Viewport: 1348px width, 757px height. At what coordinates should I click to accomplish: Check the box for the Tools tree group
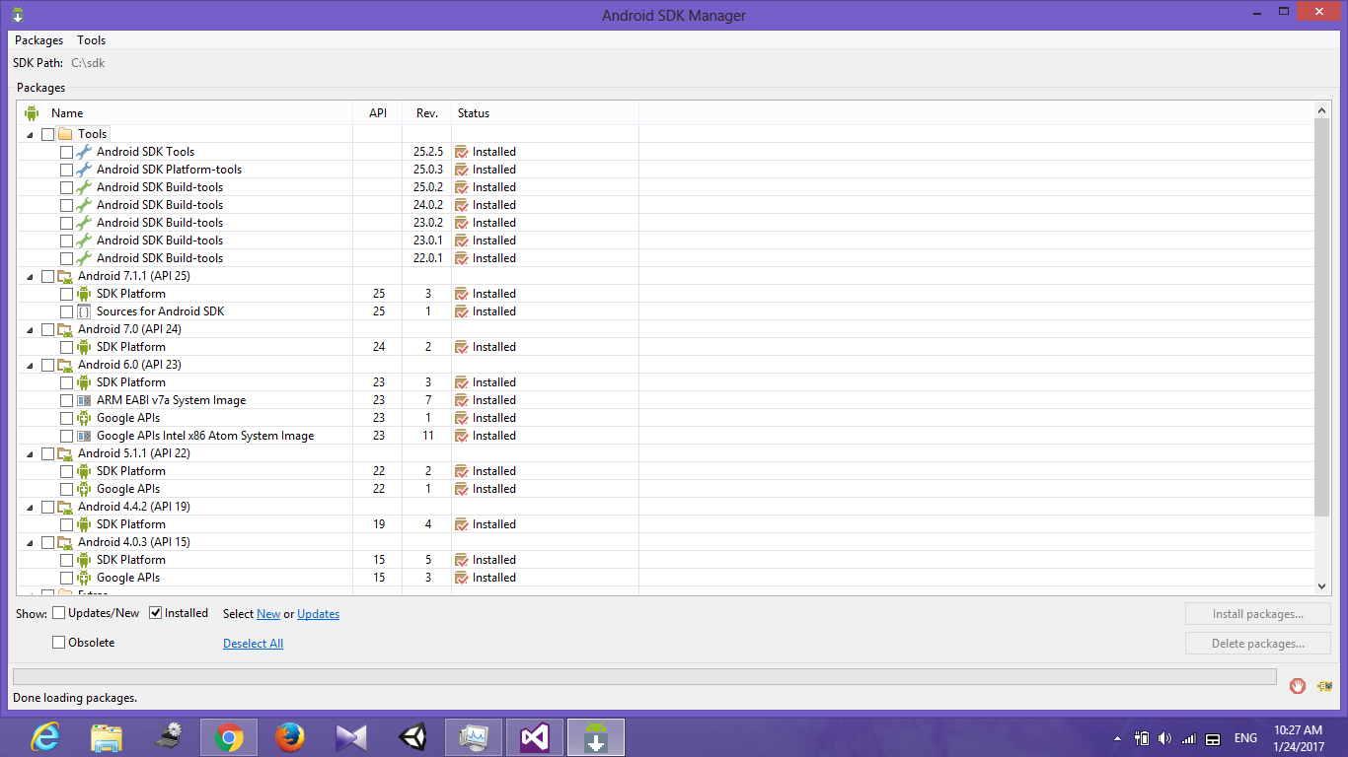(47, 134)
